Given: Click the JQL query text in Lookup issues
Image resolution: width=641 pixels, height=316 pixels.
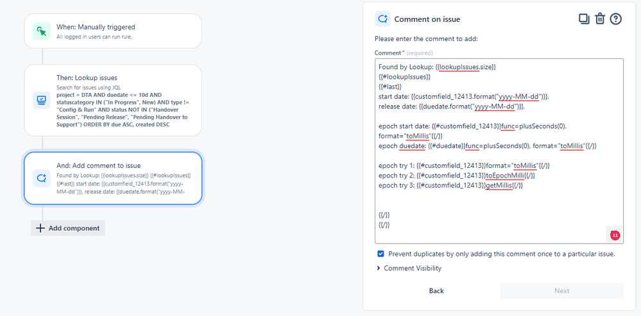Looking at the screenshot, I should coord(122,109).
